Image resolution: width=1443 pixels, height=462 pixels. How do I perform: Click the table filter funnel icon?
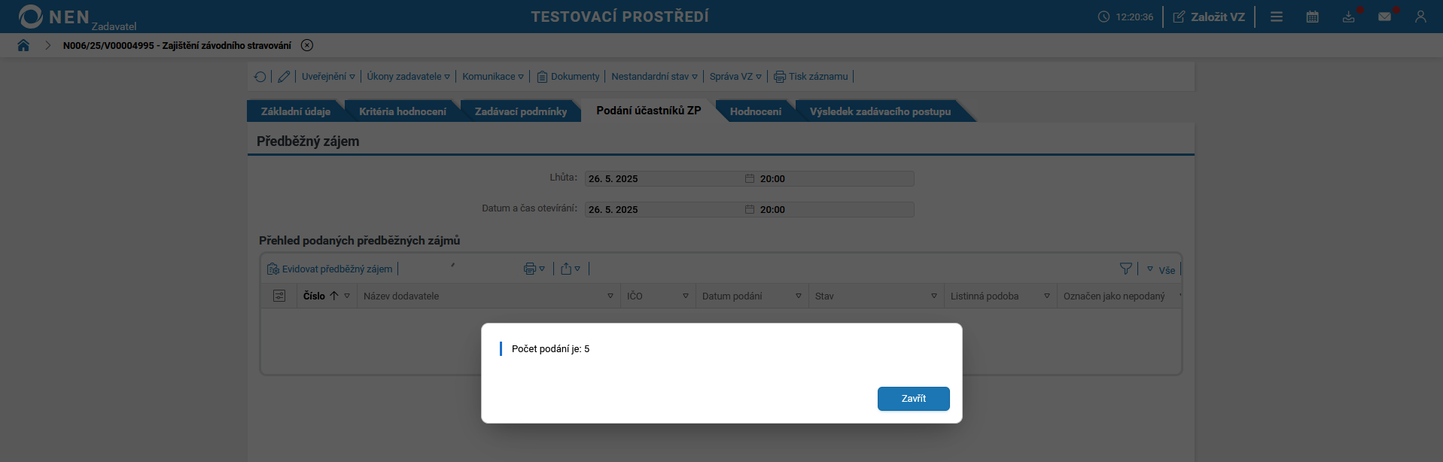point(1126,269)
